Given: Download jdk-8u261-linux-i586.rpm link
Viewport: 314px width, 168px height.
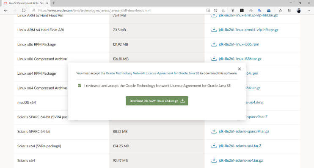Looking at the screenshot, I should [239, 44].
